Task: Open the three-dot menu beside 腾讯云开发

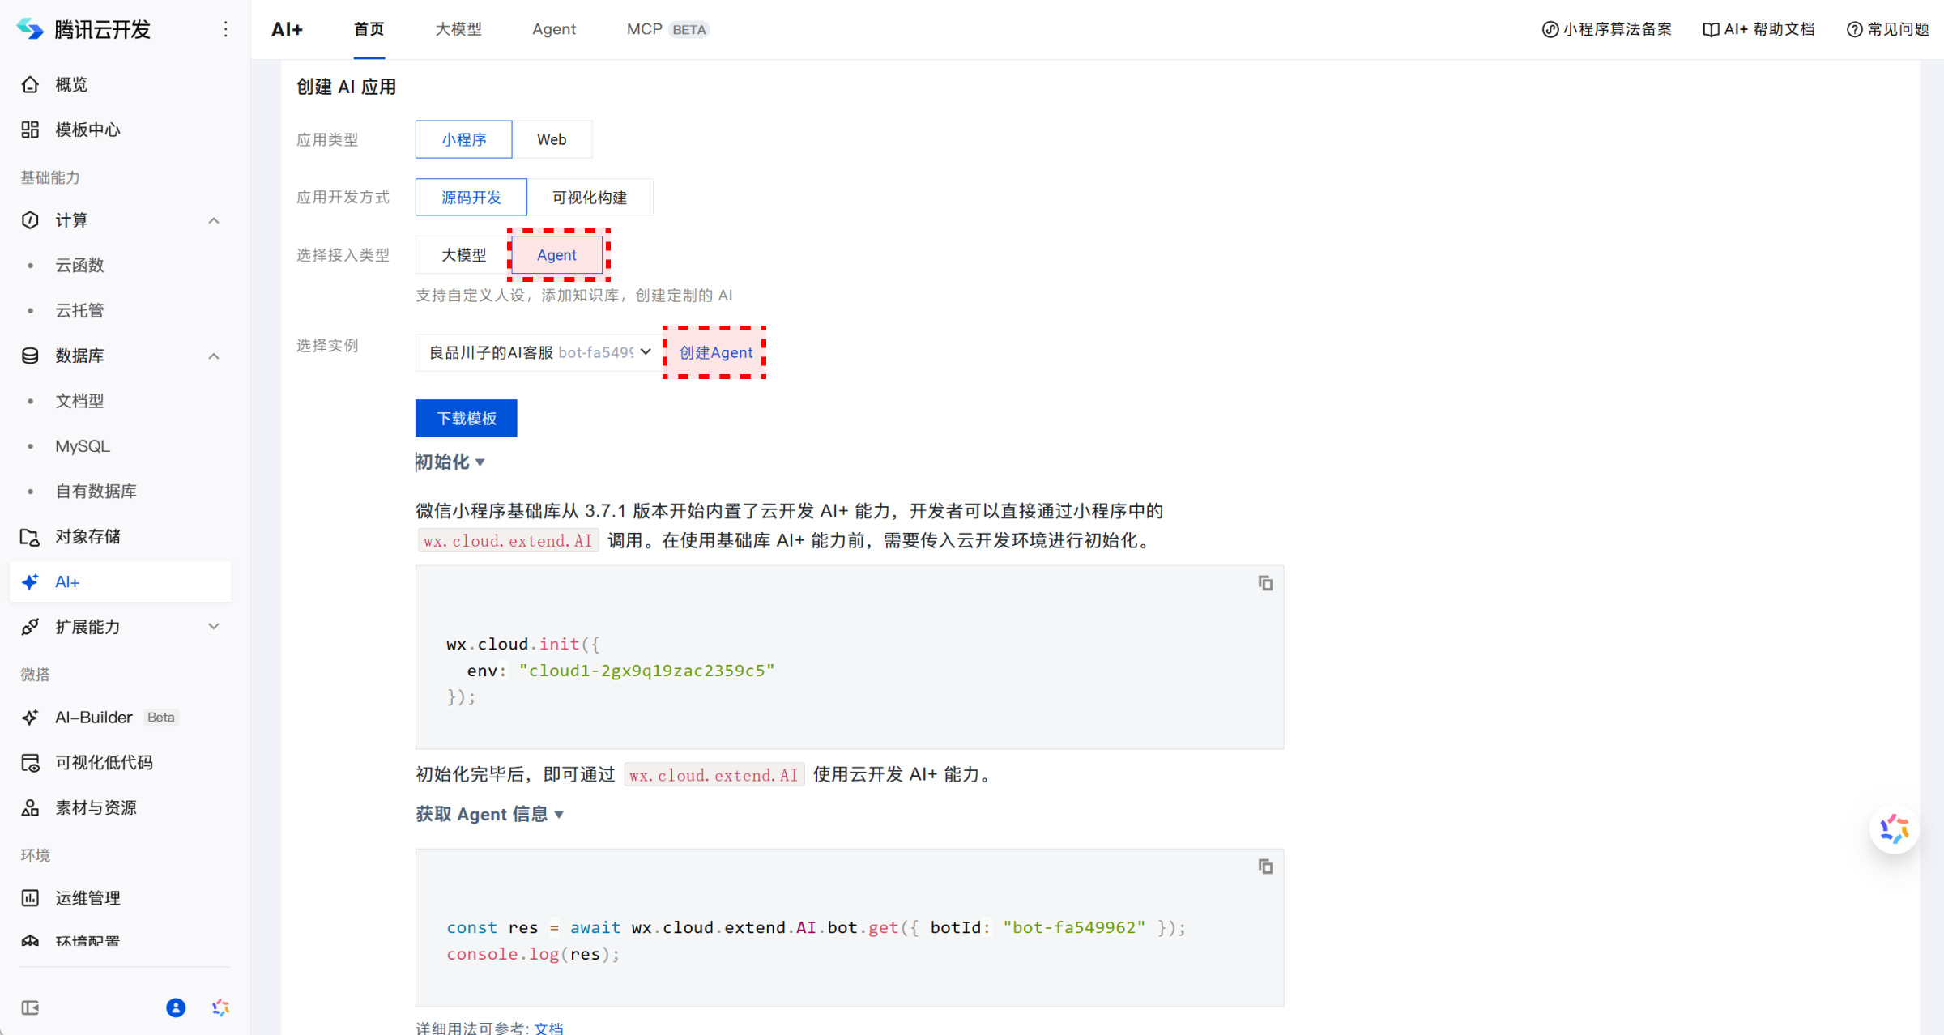Action: click(225, 29)
